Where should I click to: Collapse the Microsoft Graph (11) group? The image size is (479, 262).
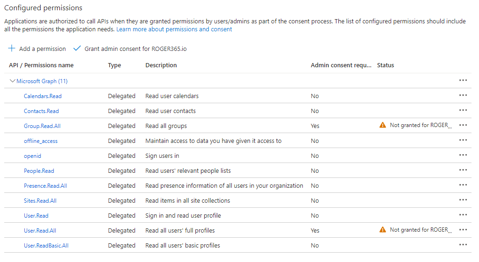coord(13,81)
